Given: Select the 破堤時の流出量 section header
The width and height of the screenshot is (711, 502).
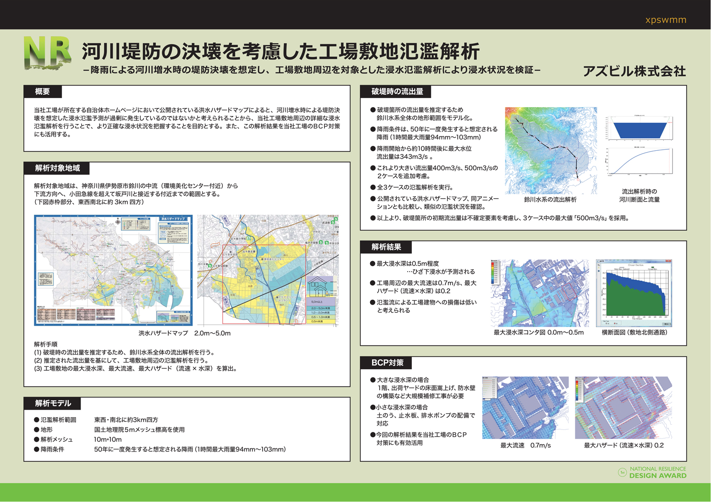Looking at the screenshot, I should (x=397, y=91).
